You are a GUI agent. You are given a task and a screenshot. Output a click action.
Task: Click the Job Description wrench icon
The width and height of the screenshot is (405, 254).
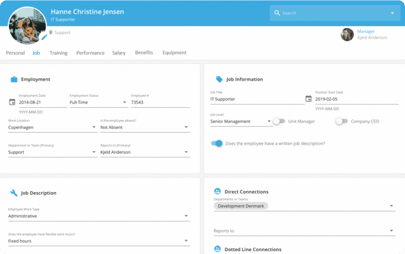(x=13, y=193)
